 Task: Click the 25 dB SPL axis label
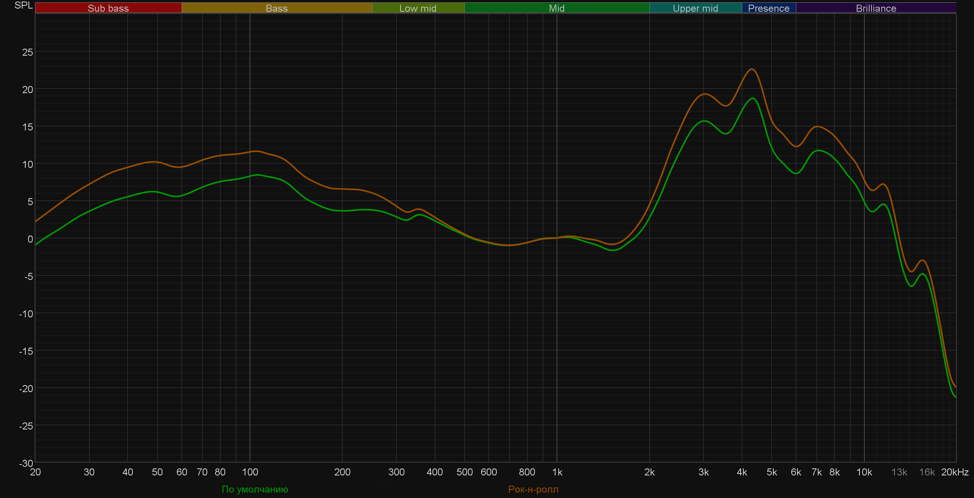pos(28,52)
